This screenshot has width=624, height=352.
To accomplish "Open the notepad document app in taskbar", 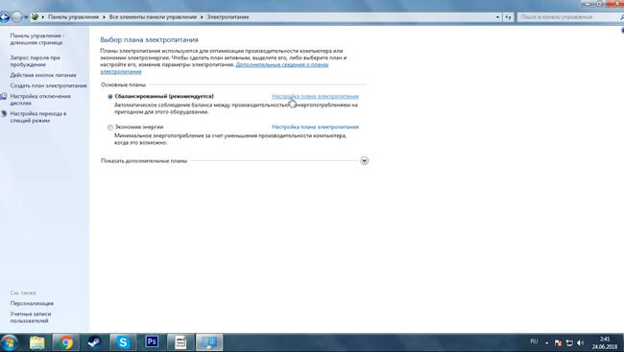I will pyautogui.click(x=180, y=342).
